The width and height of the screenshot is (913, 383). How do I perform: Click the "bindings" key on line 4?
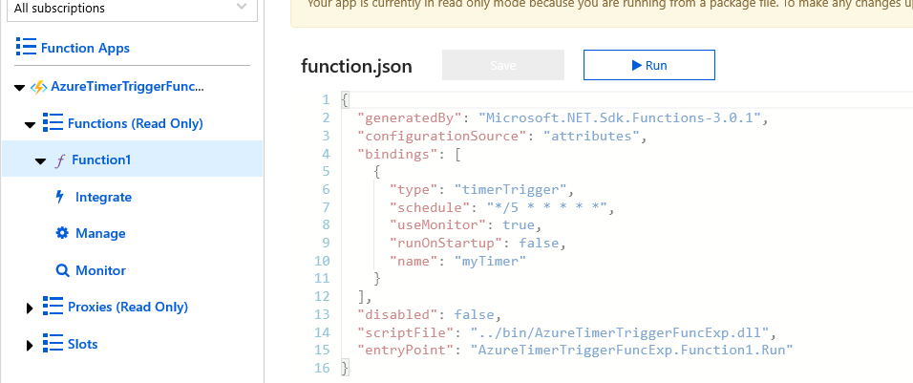(397, 154)
